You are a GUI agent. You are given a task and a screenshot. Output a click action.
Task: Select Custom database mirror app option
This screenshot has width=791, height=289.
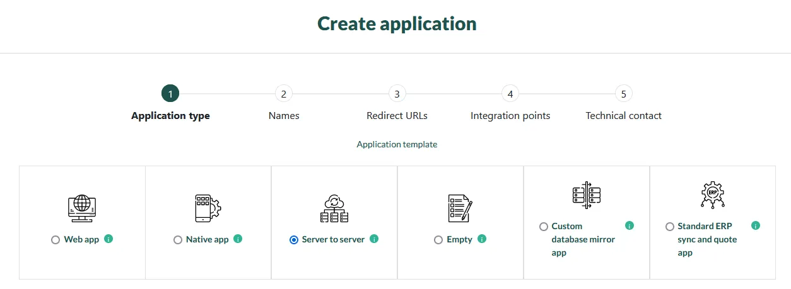pyautogui.click(x=544, y=227)
